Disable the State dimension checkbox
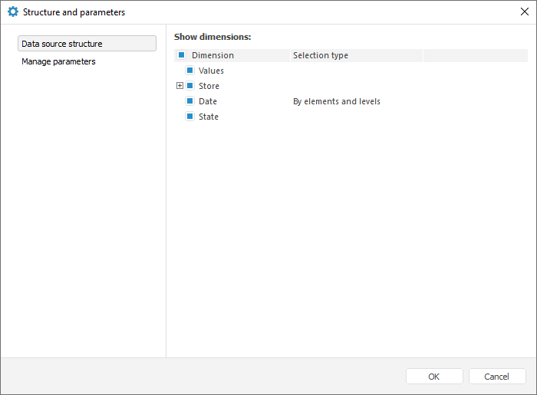The height and width of the screenshot is (395, 537). [x=189, y=117]
